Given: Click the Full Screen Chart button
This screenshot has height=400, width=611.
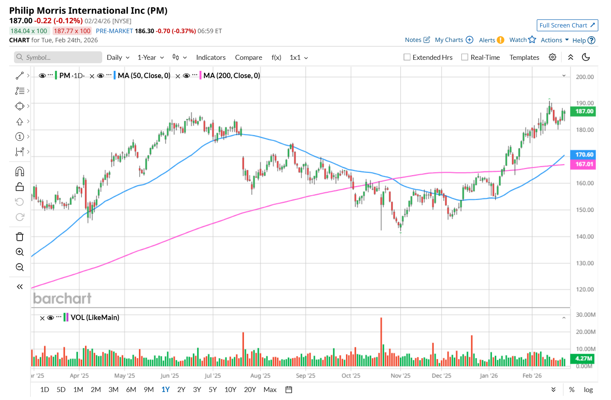Looking at the screenshot, I should [567, 25].
